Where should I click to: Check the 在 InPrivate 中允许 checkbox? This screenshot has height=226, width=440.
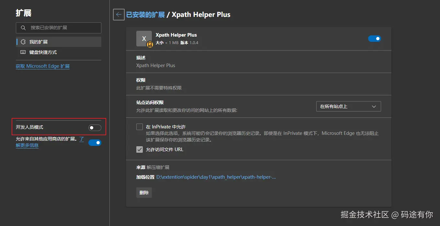click(x=139, y=126)
